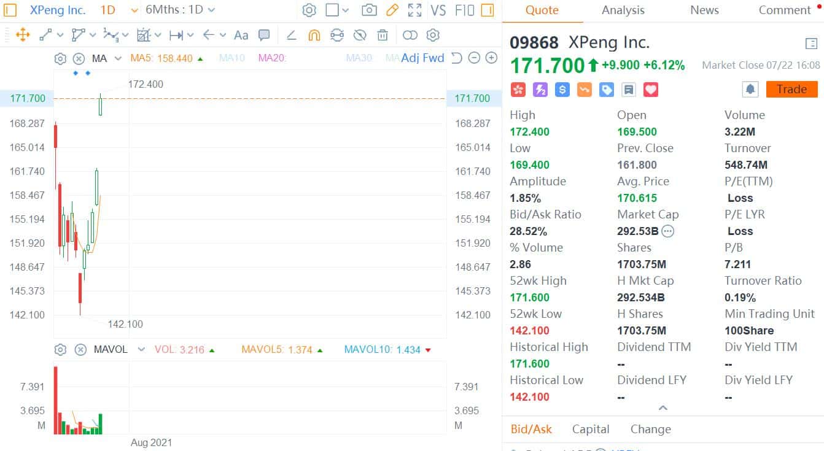824x451 pixels.
Task: Click the Adj Fwd link
Action: (423, 58)
